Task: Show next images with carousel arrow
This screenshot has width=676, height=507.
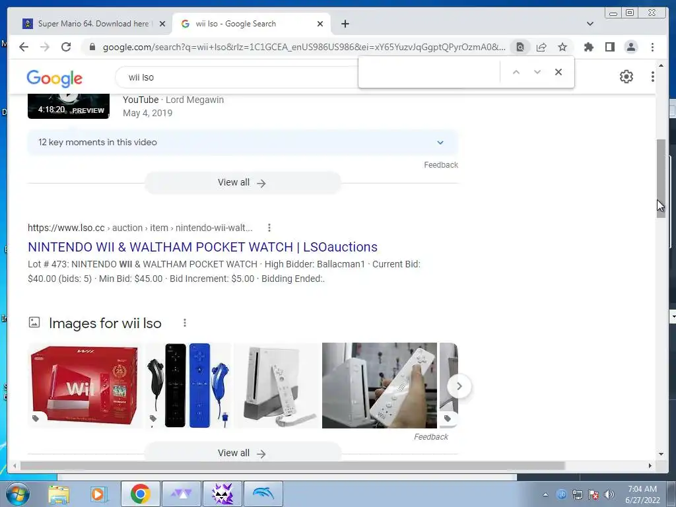Action: click(459, 386)
